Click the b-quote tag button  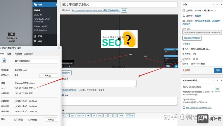80,115
